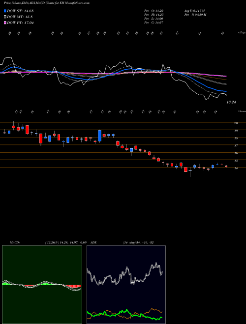Select the 'DOW MT: 15.8' legend text
Screen dimensions: 246x324
(x=20, y=17)
